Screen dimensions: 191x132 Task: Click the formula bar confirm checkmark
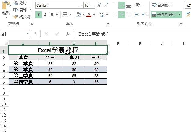click(57, 34)
